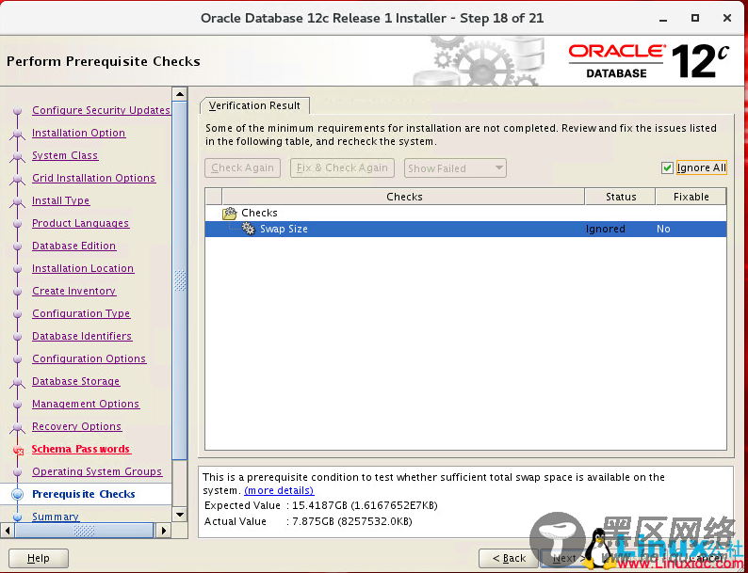Select the Checks tree root row
The image size is (748, 573).
(x=465, y=213)
